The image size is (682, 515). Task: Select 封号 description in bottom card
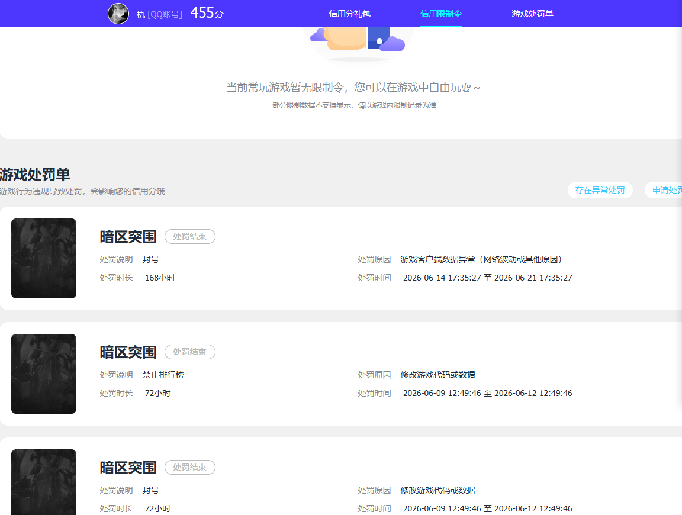[x=150, y=490]
